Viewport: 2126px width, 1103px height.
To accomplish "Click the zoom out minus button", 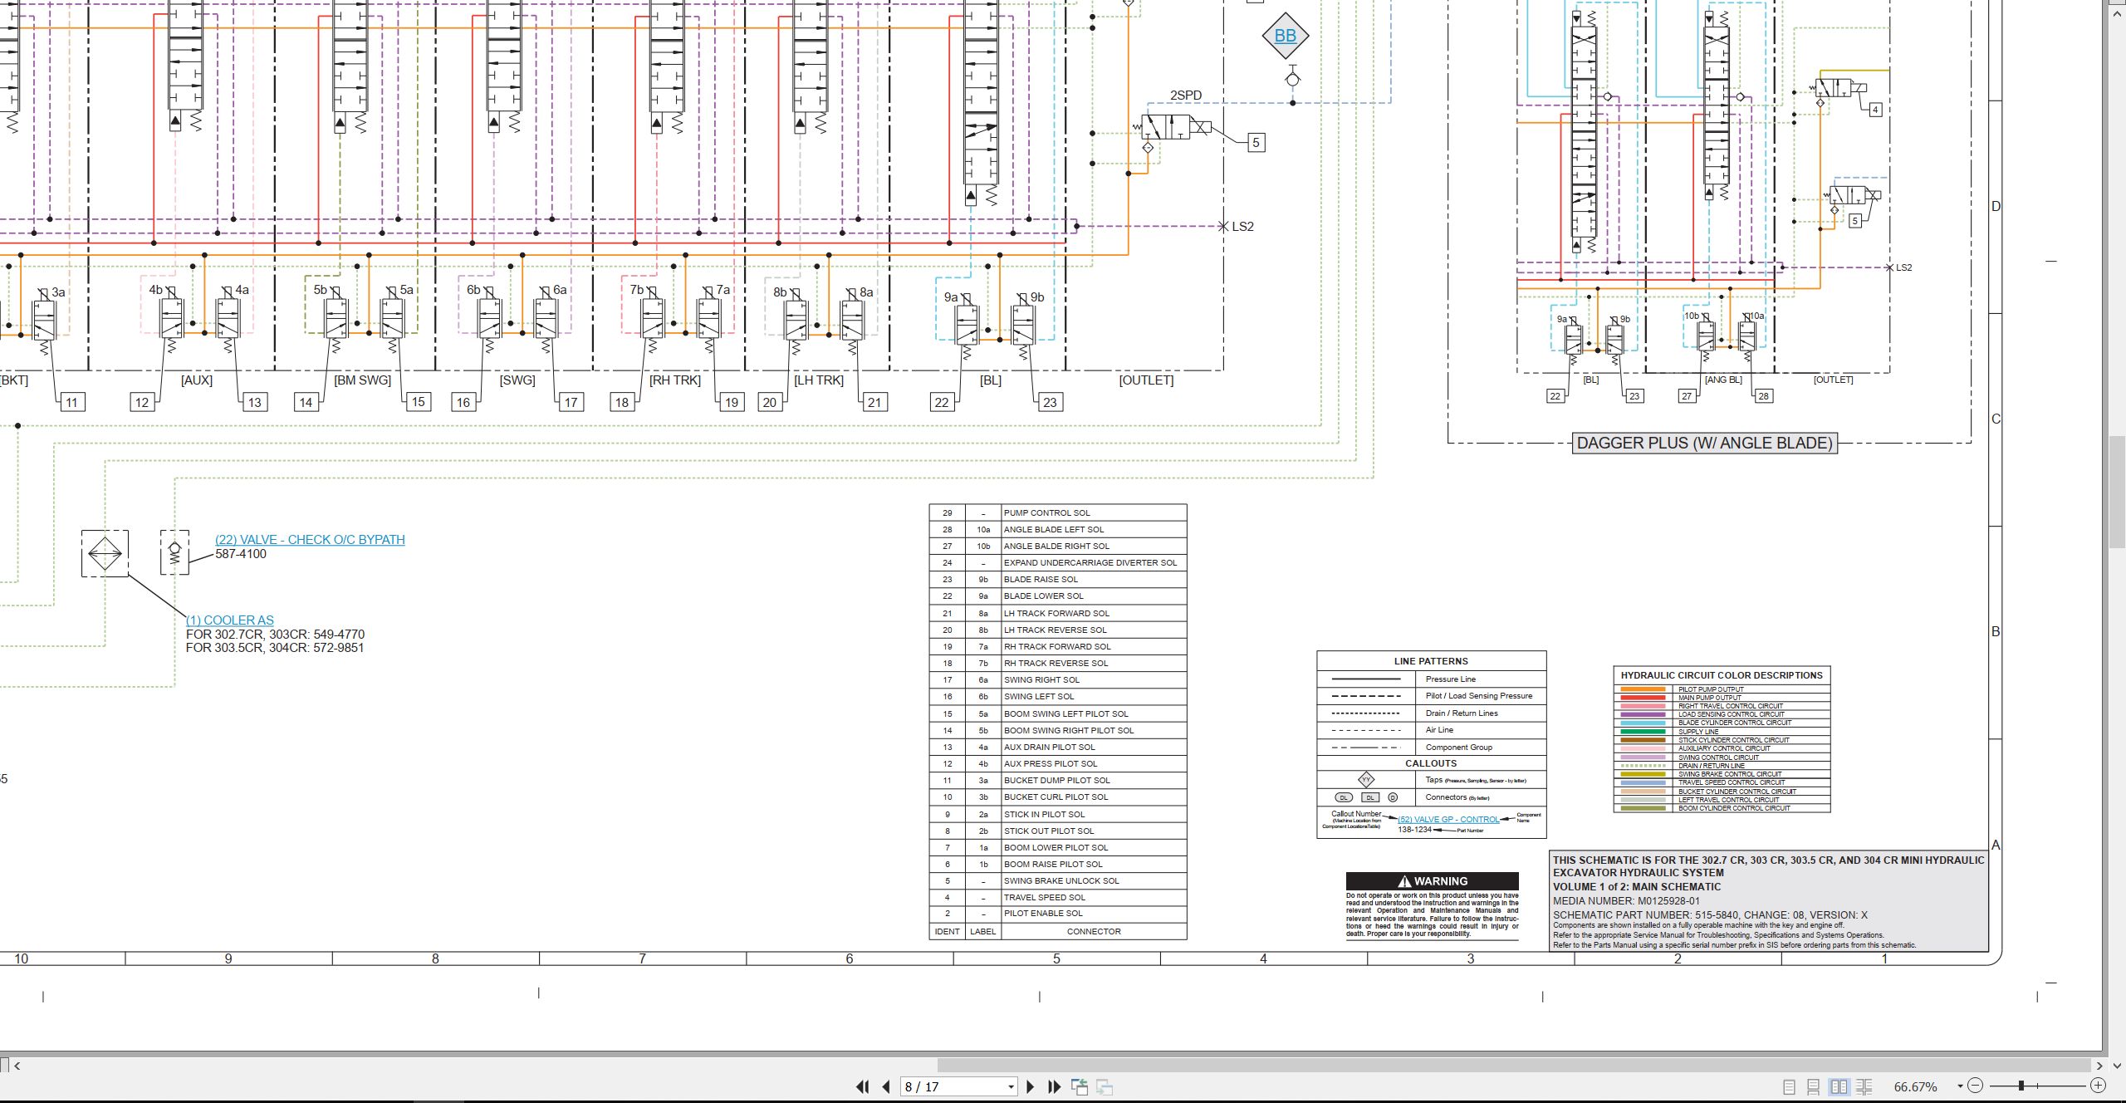I will coord(1976,1086).
